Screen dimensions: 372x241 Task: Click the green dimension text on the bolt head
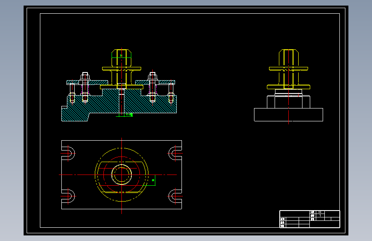121,56
